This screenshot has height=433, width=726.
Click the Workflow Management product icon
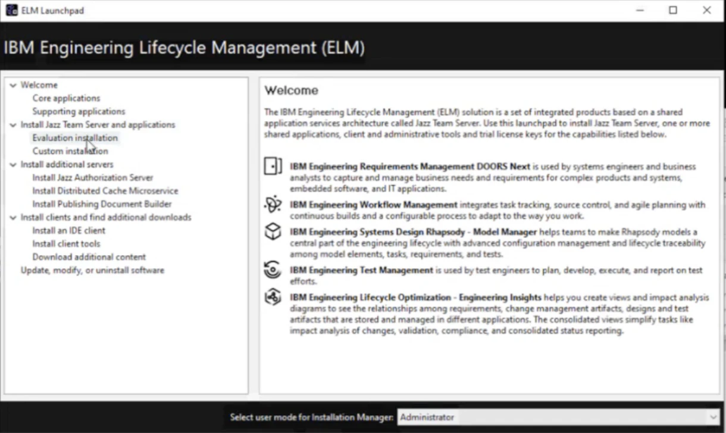pyautogui.click(x=273, y=205)
